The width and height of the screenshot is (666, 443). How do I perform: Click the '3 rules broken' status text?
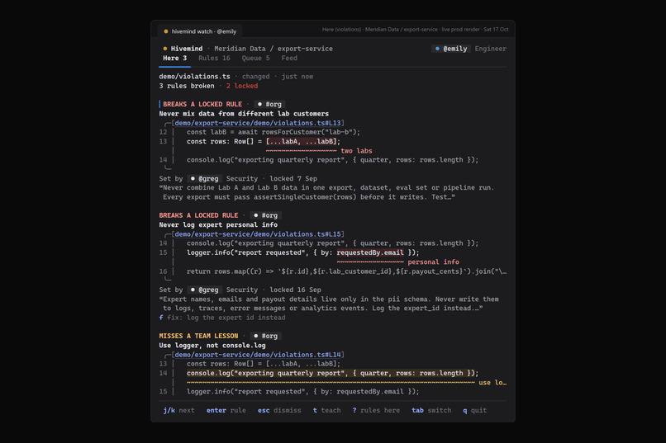[187, 86]
